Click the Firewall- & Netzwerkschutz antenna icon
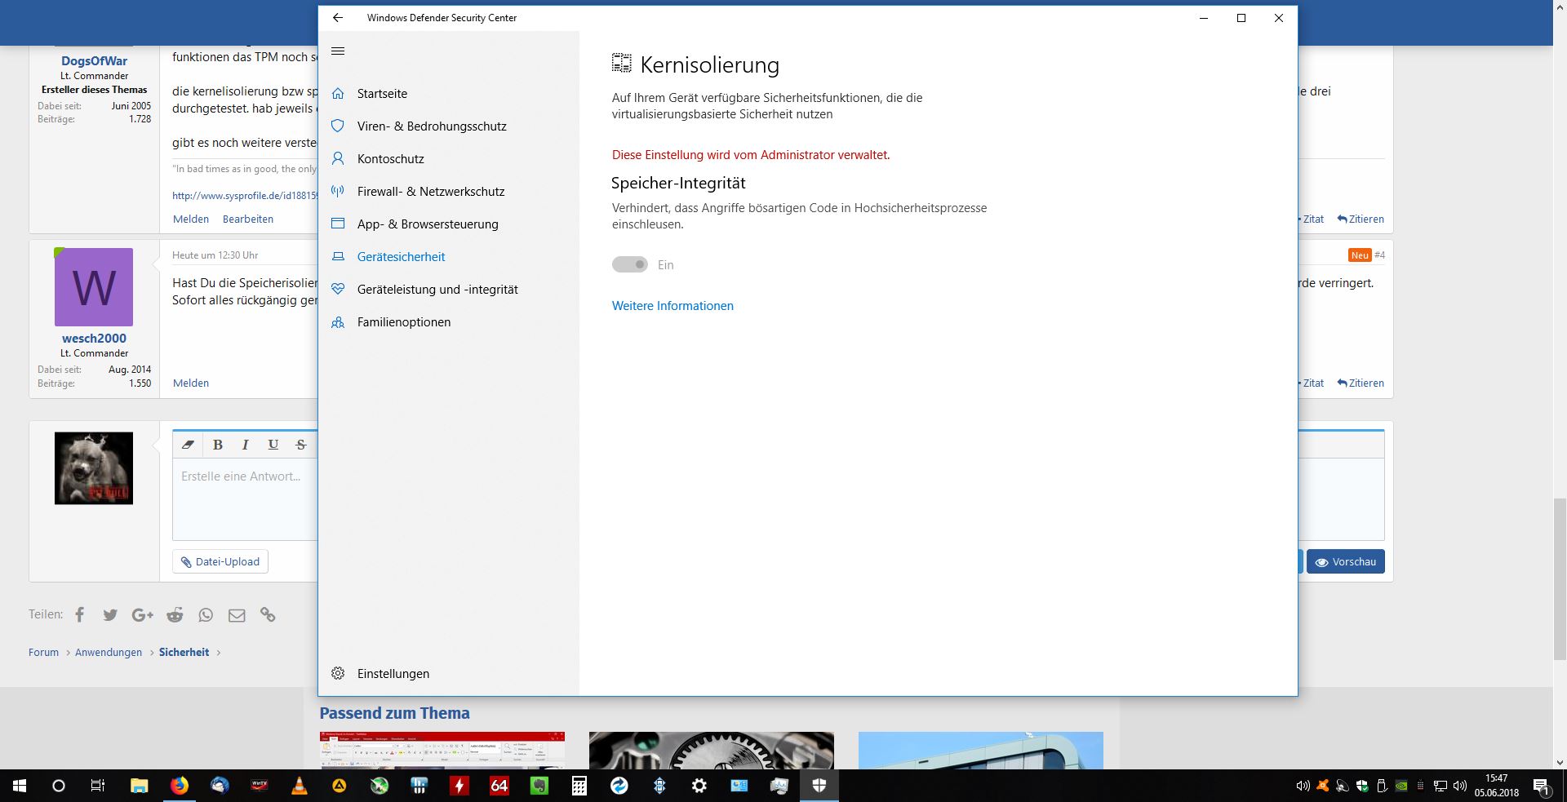The image size is (1567, 802). [338, 192]
